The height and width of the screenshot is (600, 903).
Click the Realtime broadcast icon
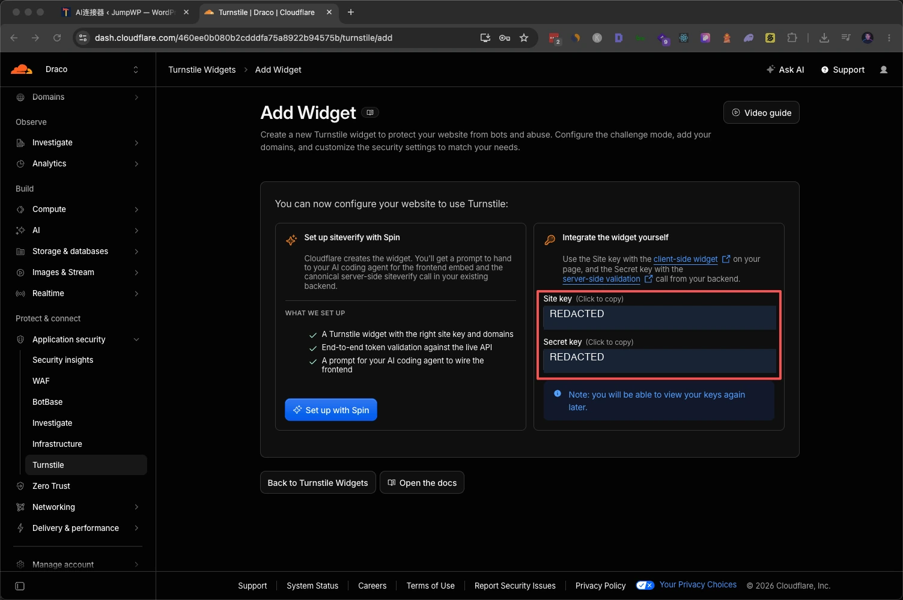point(20,294)
